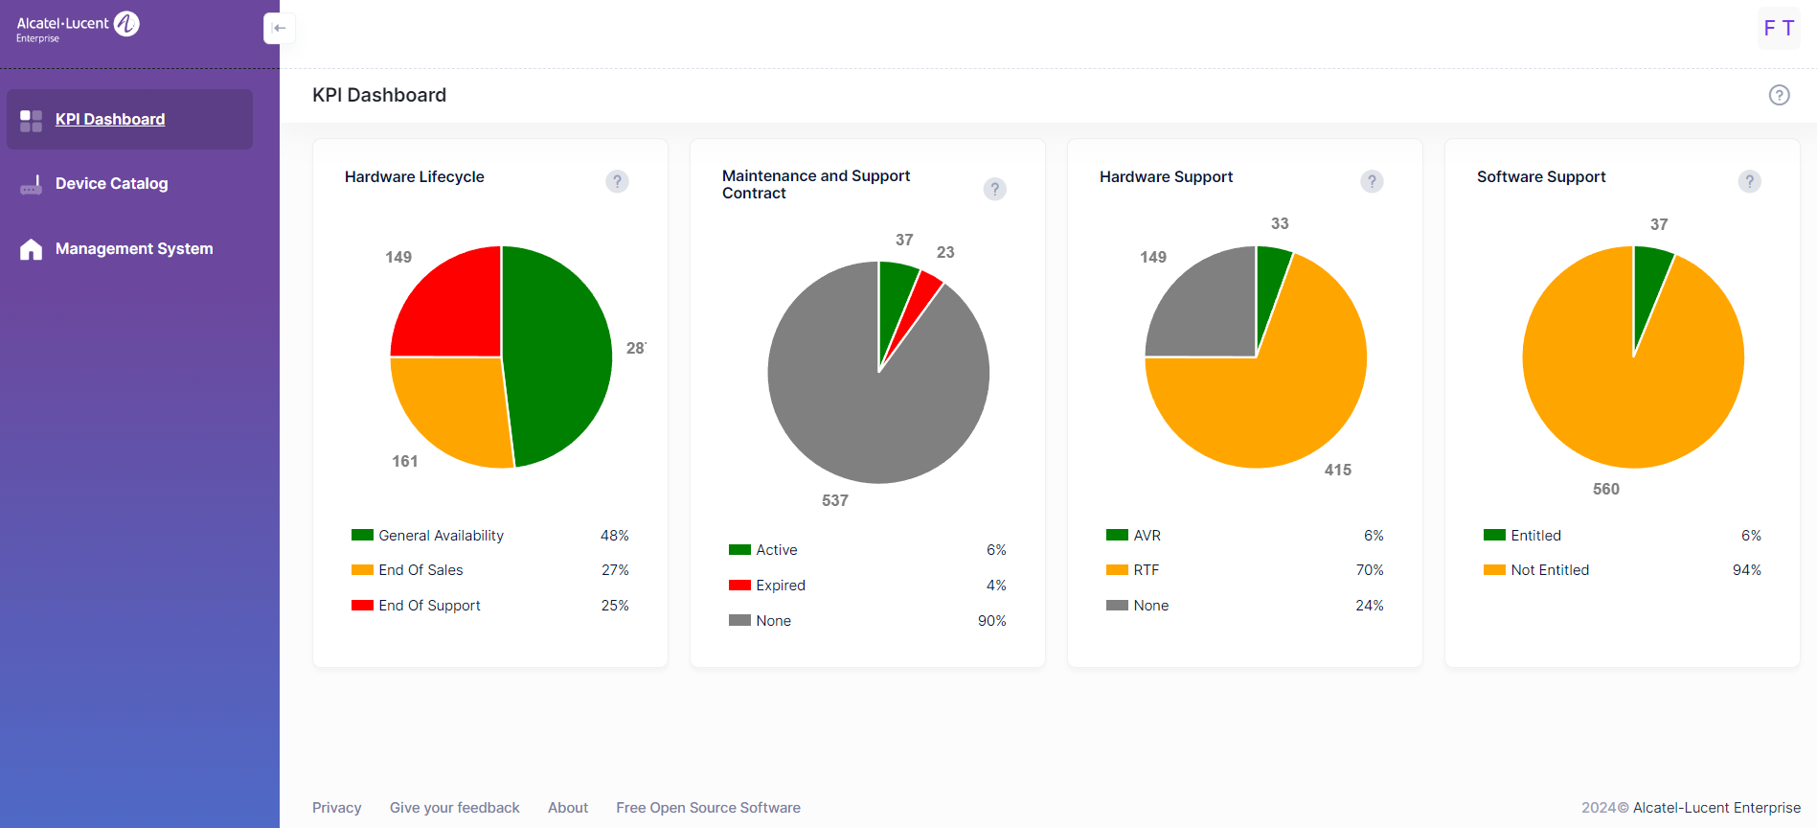The width and height of the screenshot is (1817, 828).
Task: Click the Maintenance and Support Contract help icon
Action: 994,189
